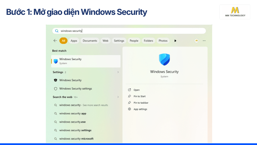The height and width of the screenshot is (145, 257).
Task: Click the magnifier icon beside 'windows security settings' suggestion
Action: click(55, 130)
